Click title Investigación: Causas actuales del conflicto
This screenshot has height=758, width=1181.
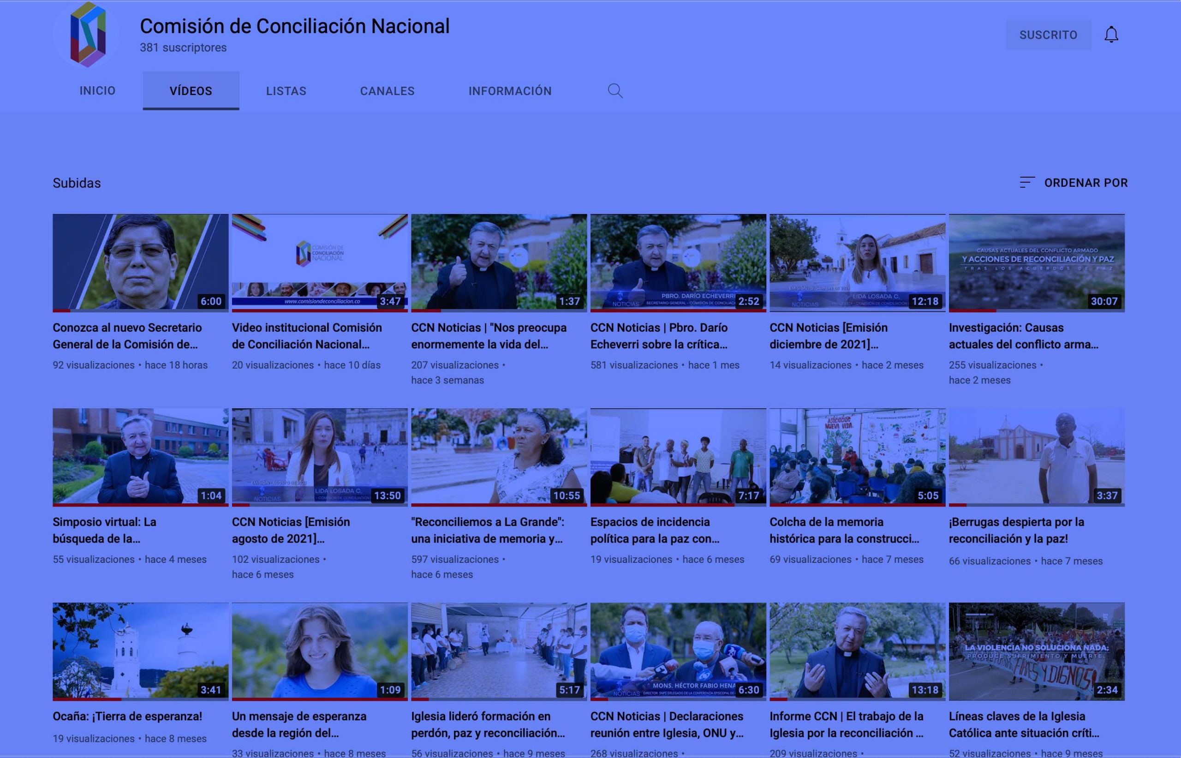click(x=1024, y=336)
